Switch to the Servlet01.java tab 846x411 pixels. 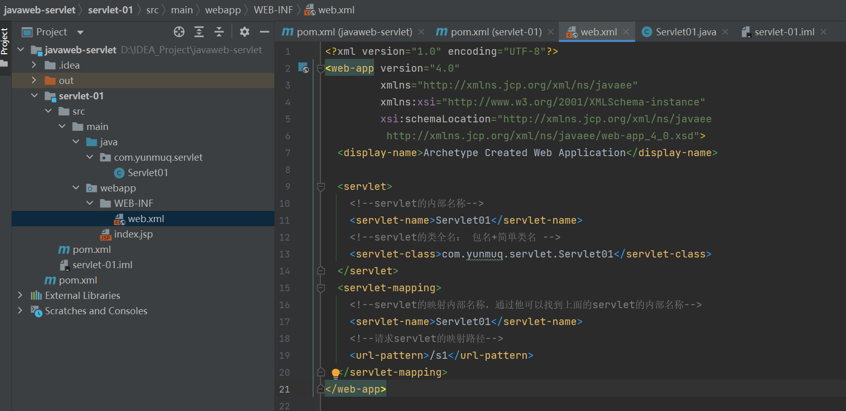685,32
